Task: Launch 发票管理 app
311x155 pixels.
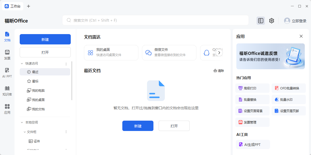Action: [252, 122]
